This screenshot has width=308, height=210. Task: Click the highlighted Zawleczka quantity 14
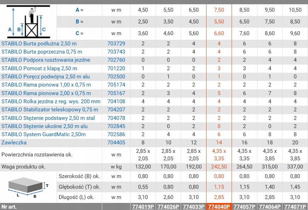[219, 143]
